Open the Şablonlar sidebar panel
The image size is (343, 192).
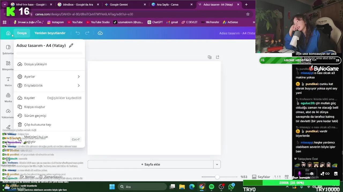coord(8,50)
